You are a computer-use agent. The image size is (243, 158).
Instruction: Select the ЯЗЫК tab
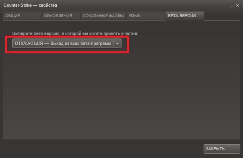tap(146, 16)
